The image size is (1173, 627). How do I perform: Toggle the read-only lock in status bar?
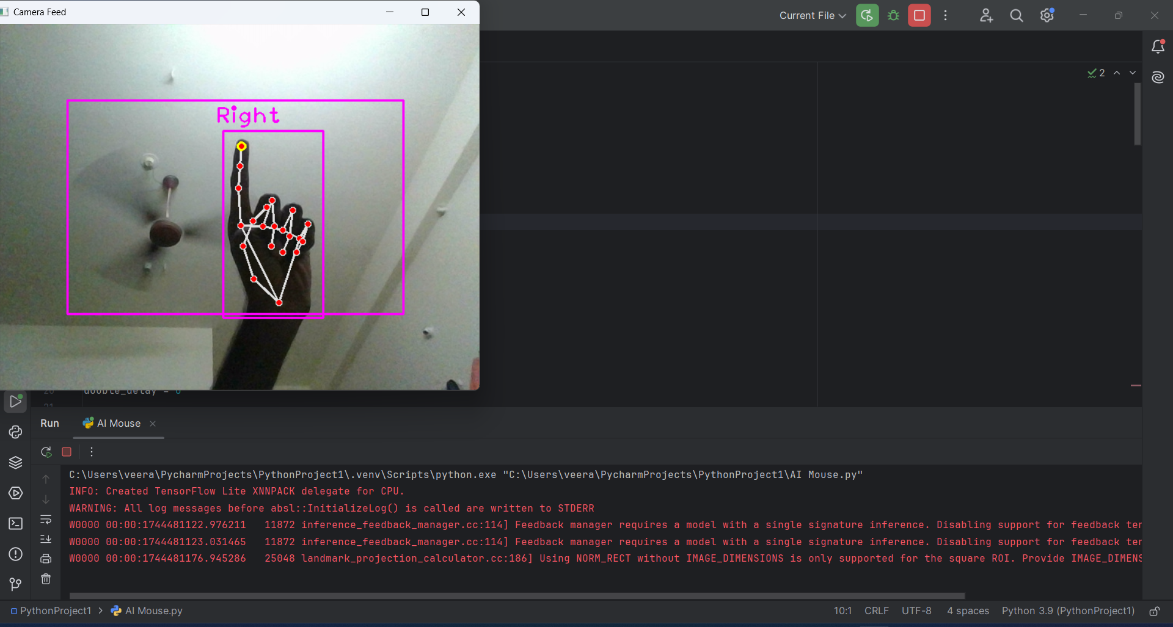1154,611
